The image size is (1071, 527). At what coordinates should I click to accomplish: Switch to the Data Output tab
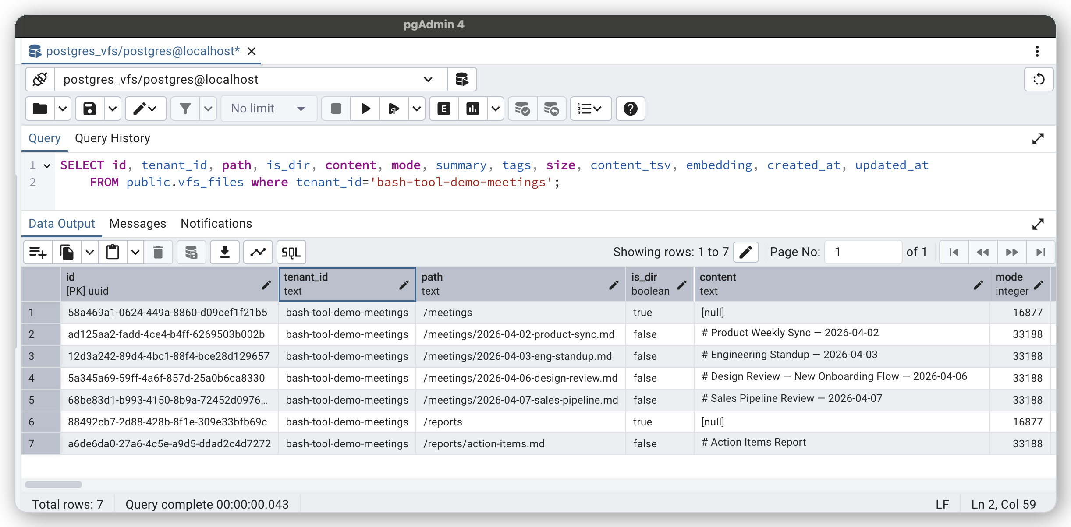pyautogui.click(x=62, y=224)
